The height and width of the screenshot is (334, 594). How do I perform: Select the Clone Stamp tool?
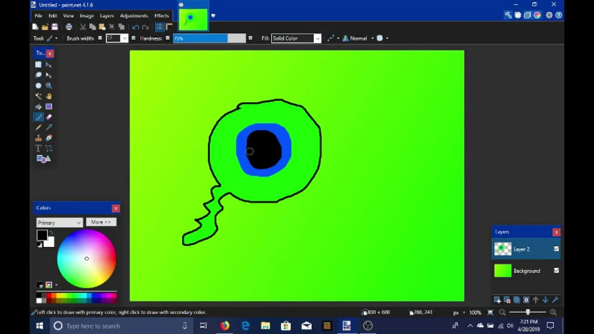coord(39,138)
